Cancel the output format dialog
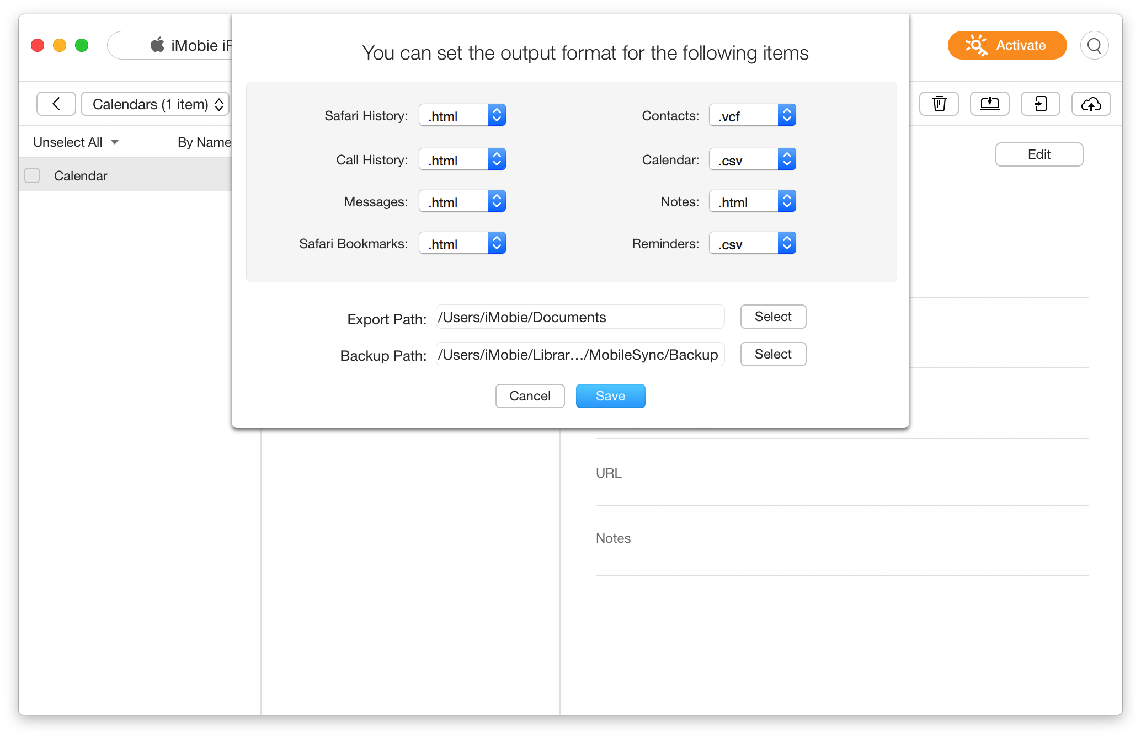 (530, 396)
